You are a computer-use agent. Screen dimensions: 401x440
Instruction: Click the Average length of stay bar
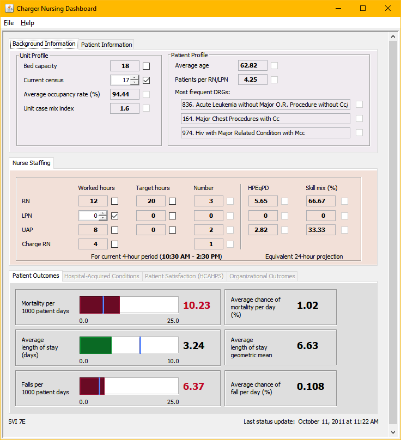tap(129, 345)
